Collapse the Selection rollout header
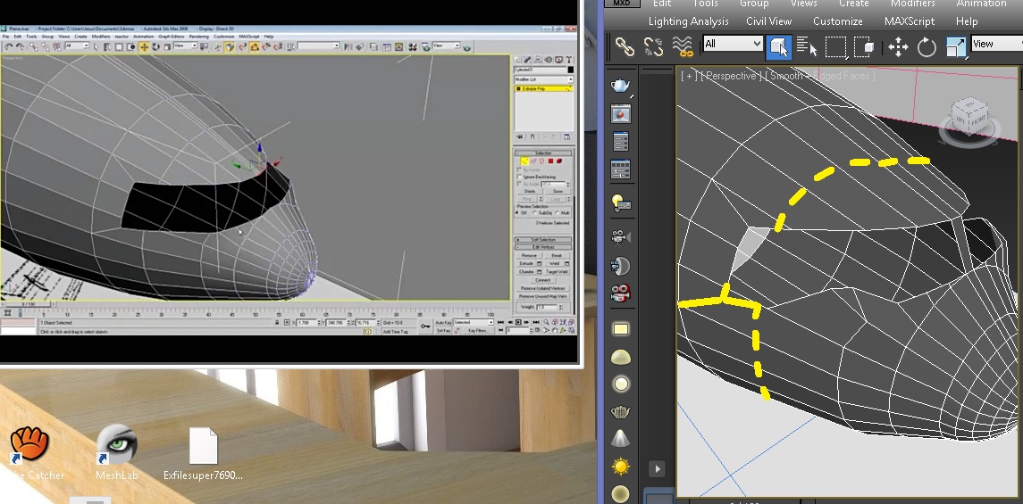Viewport: 1023px width, 504px height. point(543,153)
